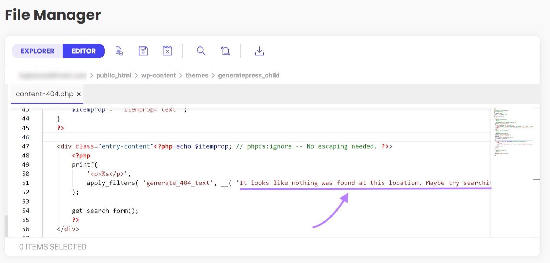Navigate to the wp-content folder breadcrumb
550x263 pixels.
coord(159,75)
